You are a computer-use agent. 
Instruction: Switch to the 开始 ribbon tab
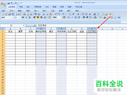coord(21,7)
